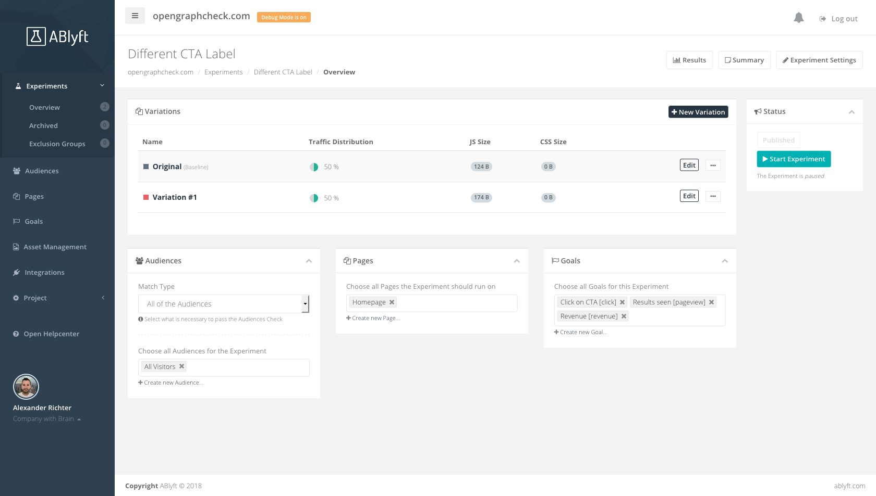Click the hamburger menu next to opengraphcheck.com
876x496 pixels.
click(135, 16)
